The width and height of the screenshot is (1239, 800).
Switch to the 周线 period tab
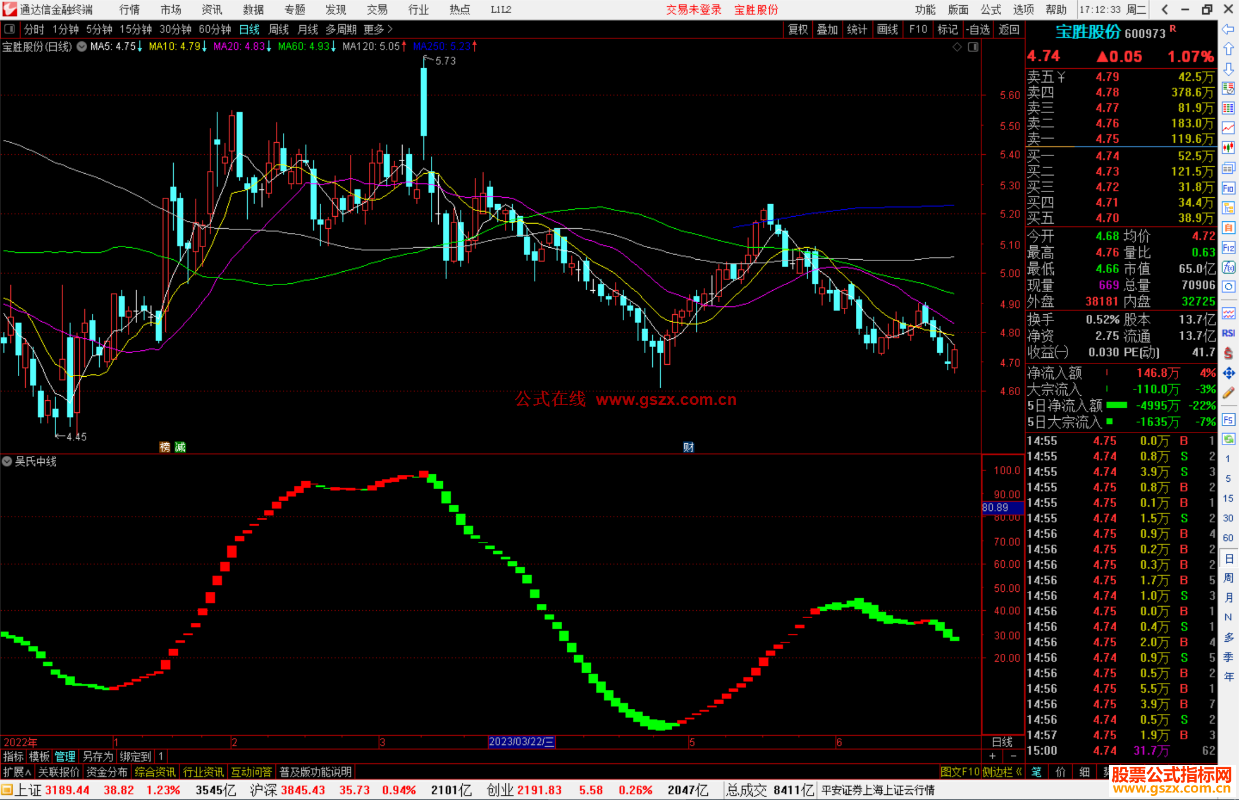(279, 29)
